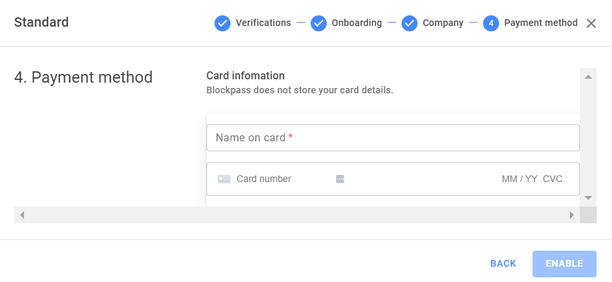
Task: Focus the Name on card field
Action: [393, 137]
